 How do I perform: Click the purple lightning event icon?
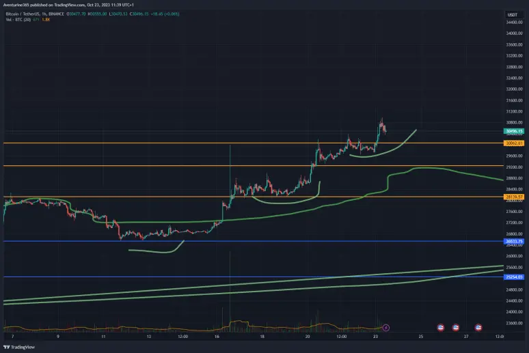pyautogui.click(x=386, y=327)
